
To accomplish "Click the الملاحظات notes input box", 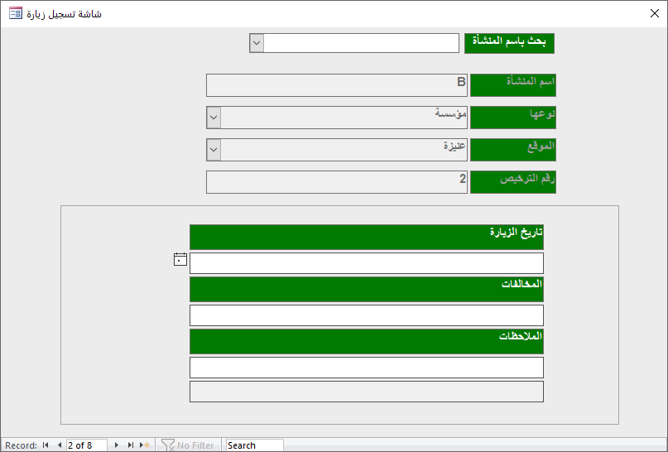I will (367, 368).
